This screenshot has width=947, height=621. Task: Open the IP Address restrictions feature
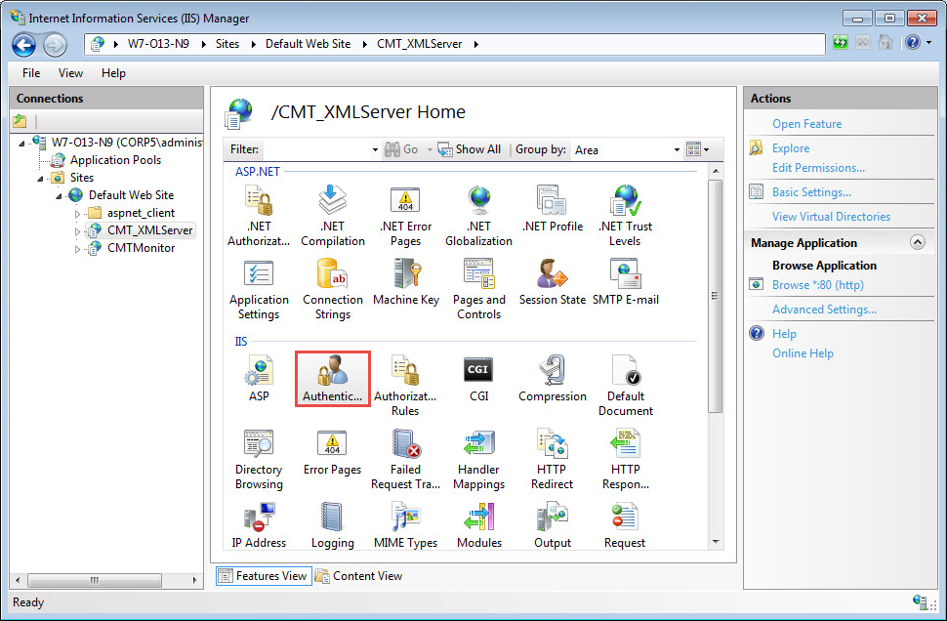click(259, 525)
